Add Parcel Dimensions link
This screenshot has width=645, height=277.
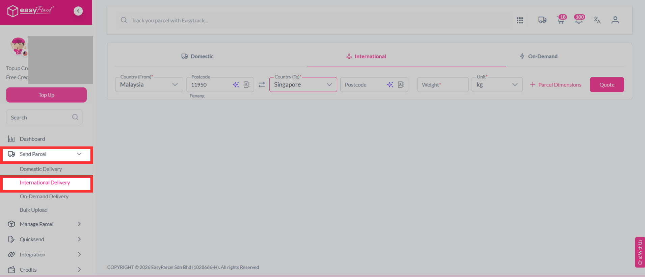[x=556, y=85]
